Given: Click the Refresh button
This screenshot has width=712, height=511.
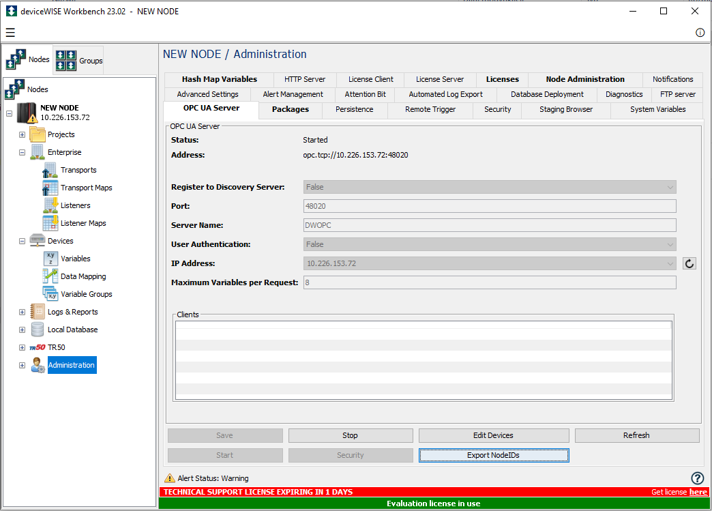Looking at the screenshot, I should (636, 435).
